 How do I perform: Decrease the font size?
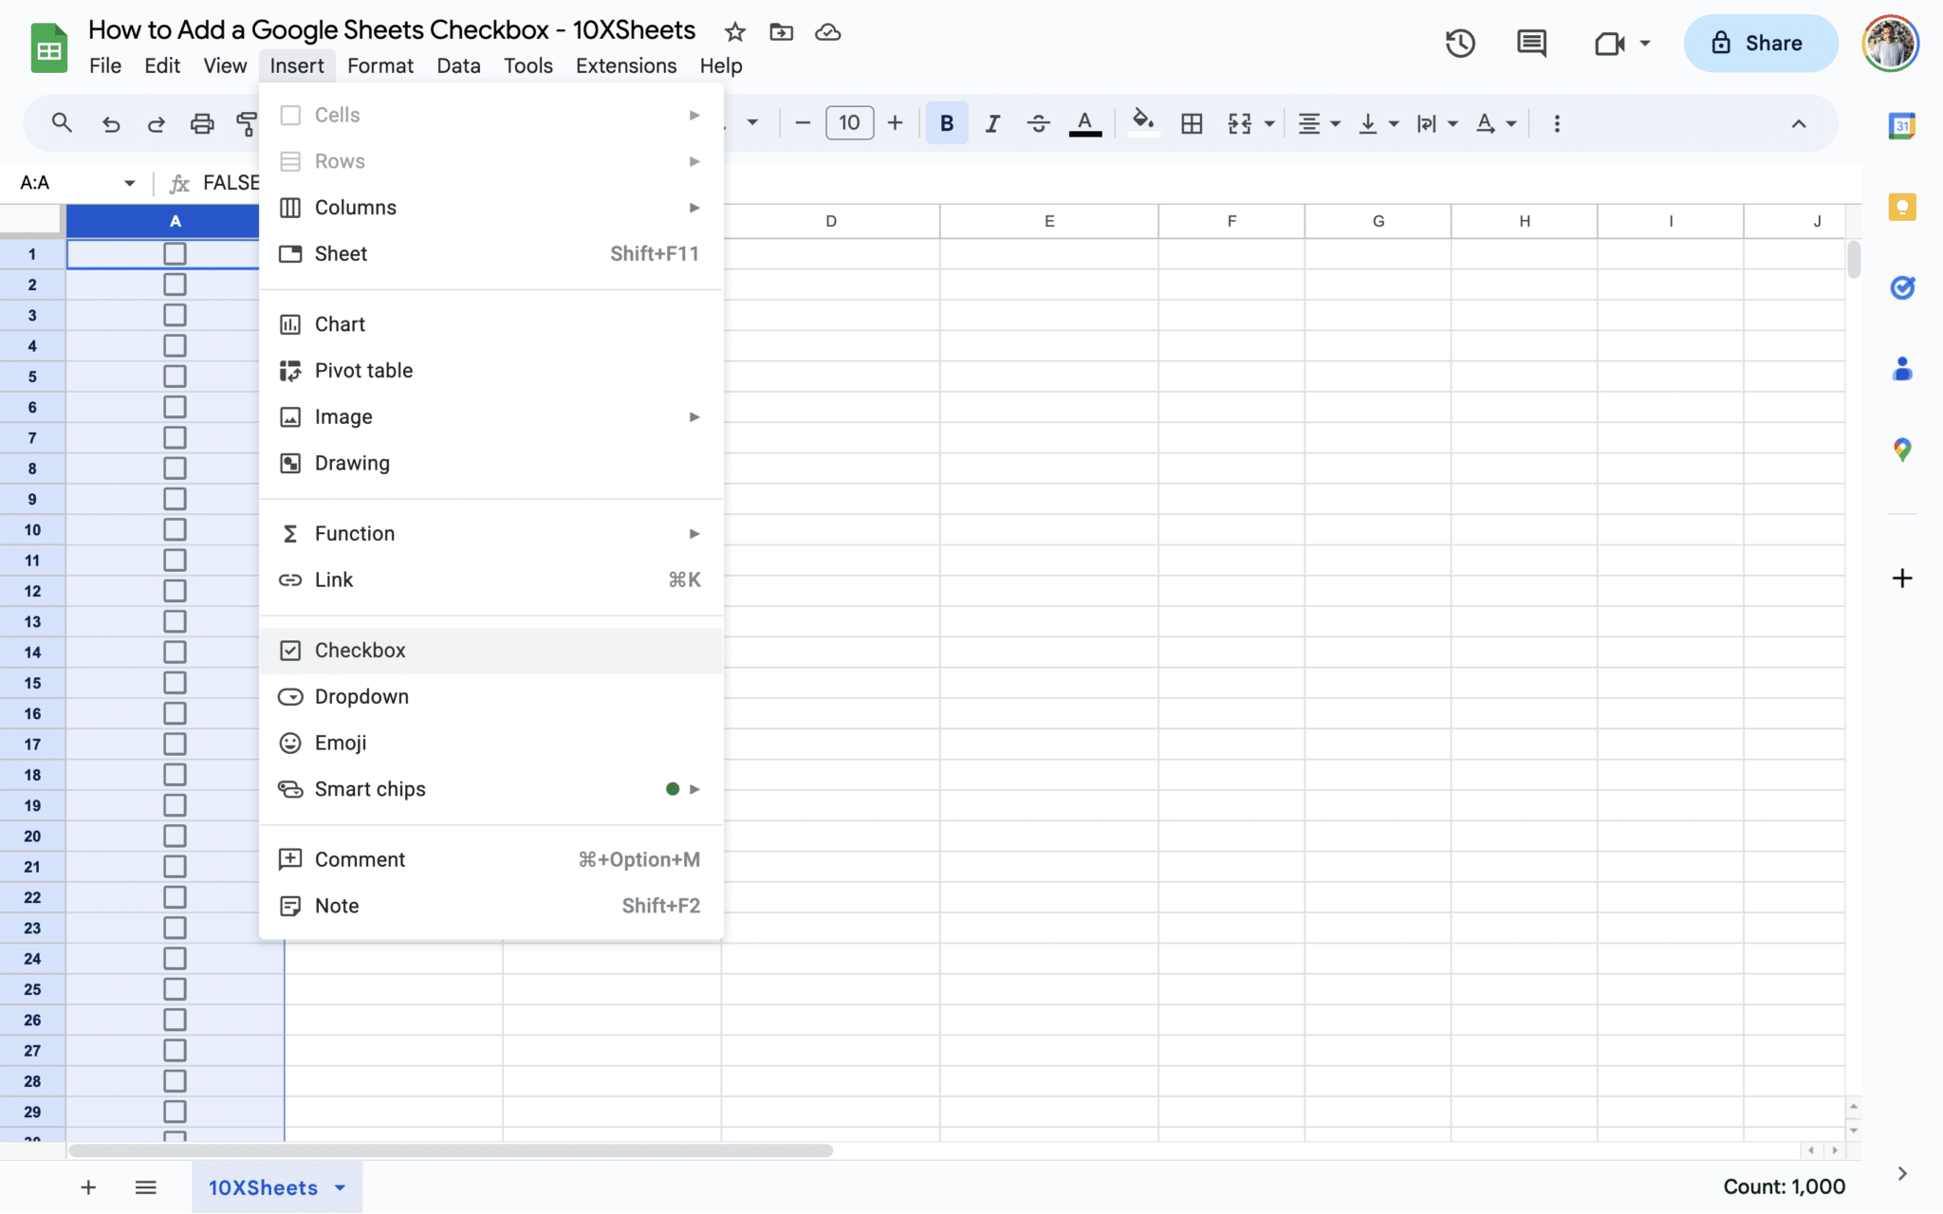point(803,123)
